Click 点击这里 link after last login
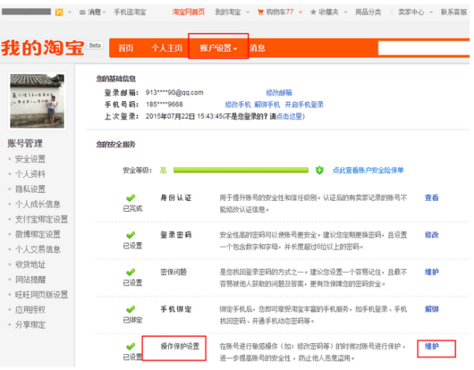Screen dimensions: 474x370 pyautogui.click(x=288, y=116)
